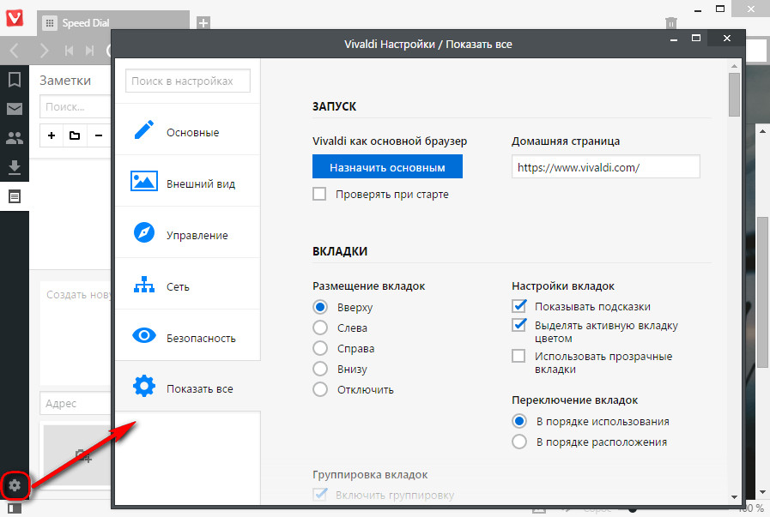Create a new notes folder icon
The width and height of the screenshot is (770, 517).
tap(75, 135)
